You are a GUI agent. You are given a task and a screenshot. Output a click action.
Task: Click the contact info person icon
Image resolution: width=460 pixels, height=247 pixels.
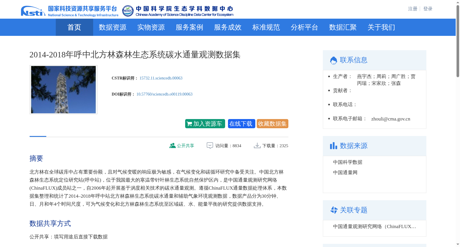pos(333,60)
